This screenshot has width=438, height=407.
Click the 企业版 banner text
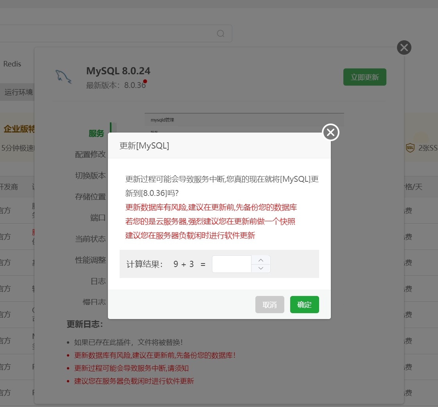[x=19, y=129]
